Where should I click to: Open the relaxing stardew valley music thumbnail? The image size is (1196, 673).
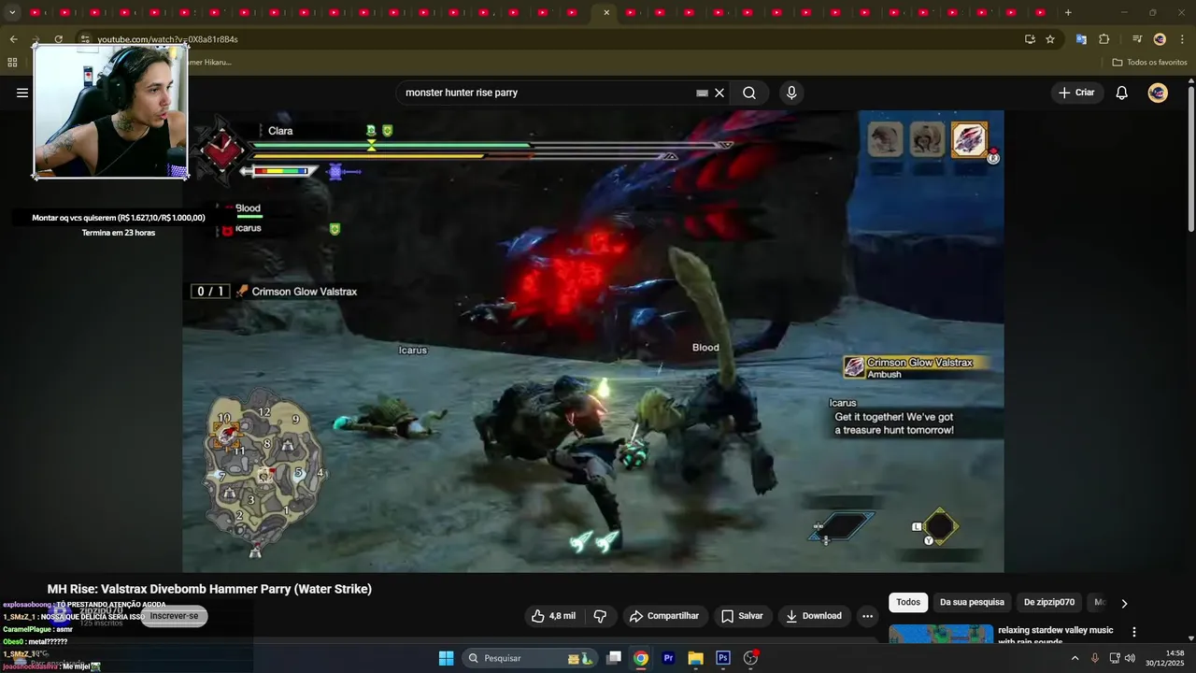pyautogui.click(x=940, y=634)
